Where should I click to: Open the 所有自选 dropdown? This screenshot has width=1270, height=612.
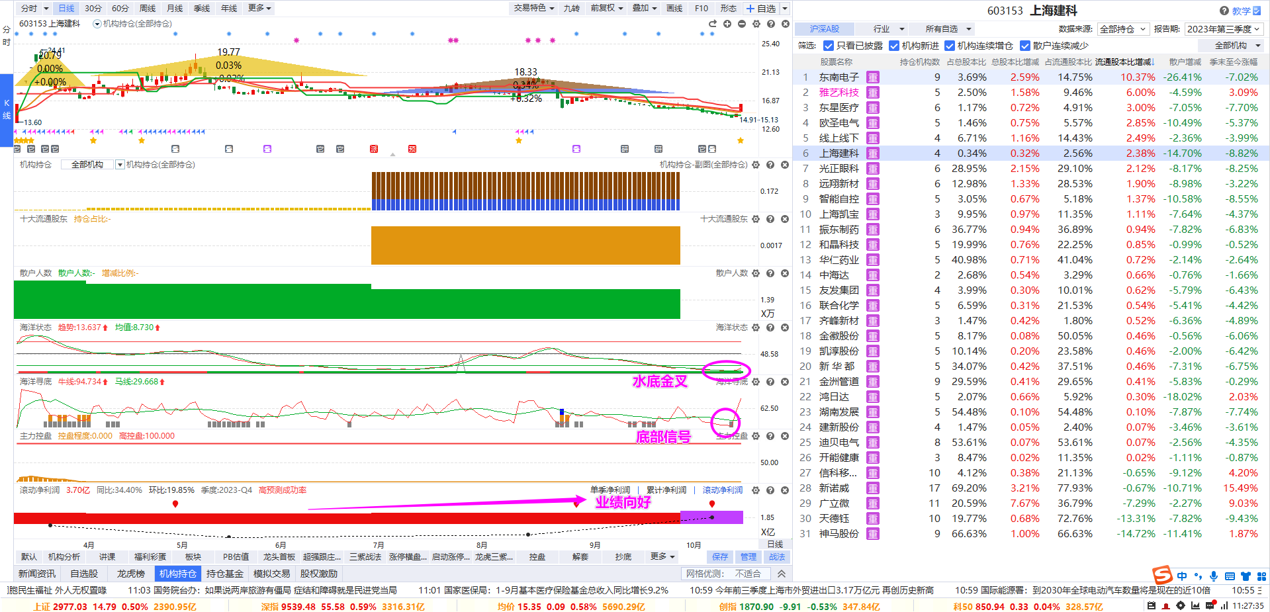tap(948, 29)
